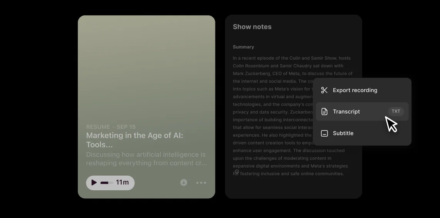
Task: Open the three-dots more options menu
Action: point(201,183)
